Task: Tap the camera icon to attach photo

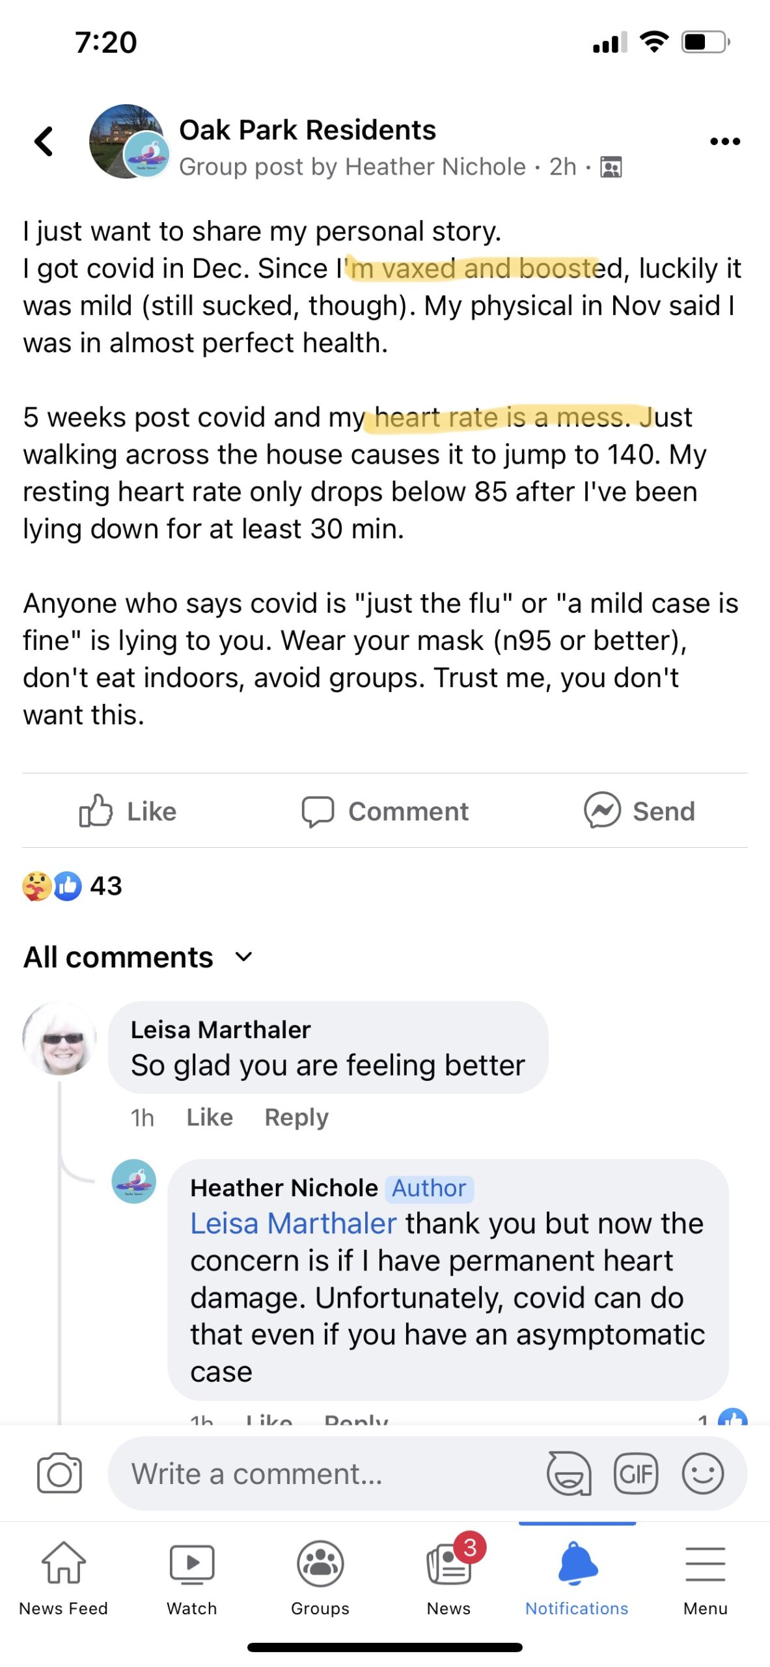Action: tap(59, 1474)
